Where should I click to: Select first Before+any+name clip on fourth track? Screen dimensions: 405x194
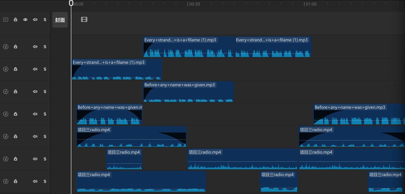(x=109, y=114)
